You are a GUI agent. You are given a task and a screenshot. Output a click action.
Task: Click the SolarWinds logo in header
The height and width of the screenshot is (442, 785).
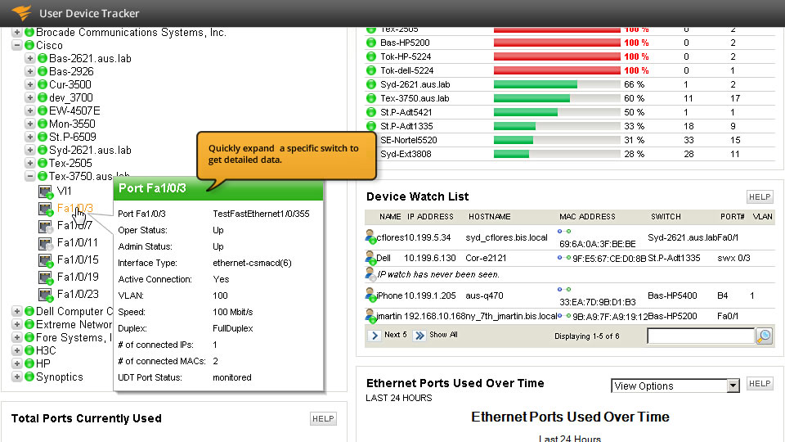click(x=22, y=12)
